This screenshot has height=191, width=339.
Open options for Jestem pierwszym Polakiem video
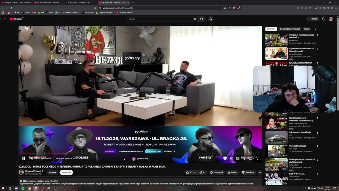pyautogui.click(x=318, y=160)
